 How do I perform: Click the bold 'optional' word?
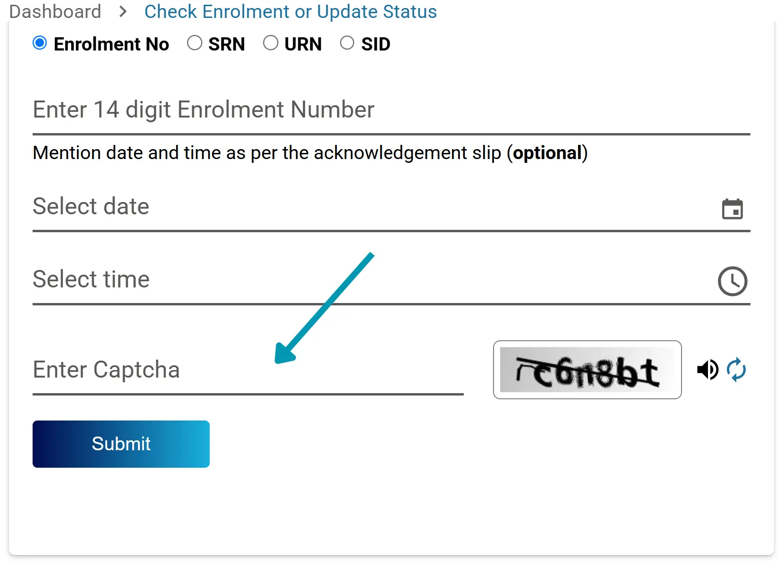point(547,153)
